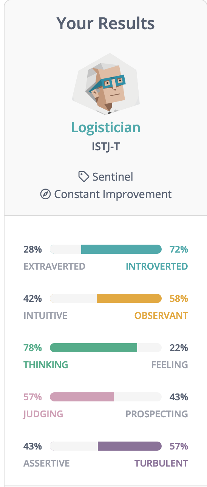
Task: Click the 72% Introverted percentage
Action: pos(179,249)
